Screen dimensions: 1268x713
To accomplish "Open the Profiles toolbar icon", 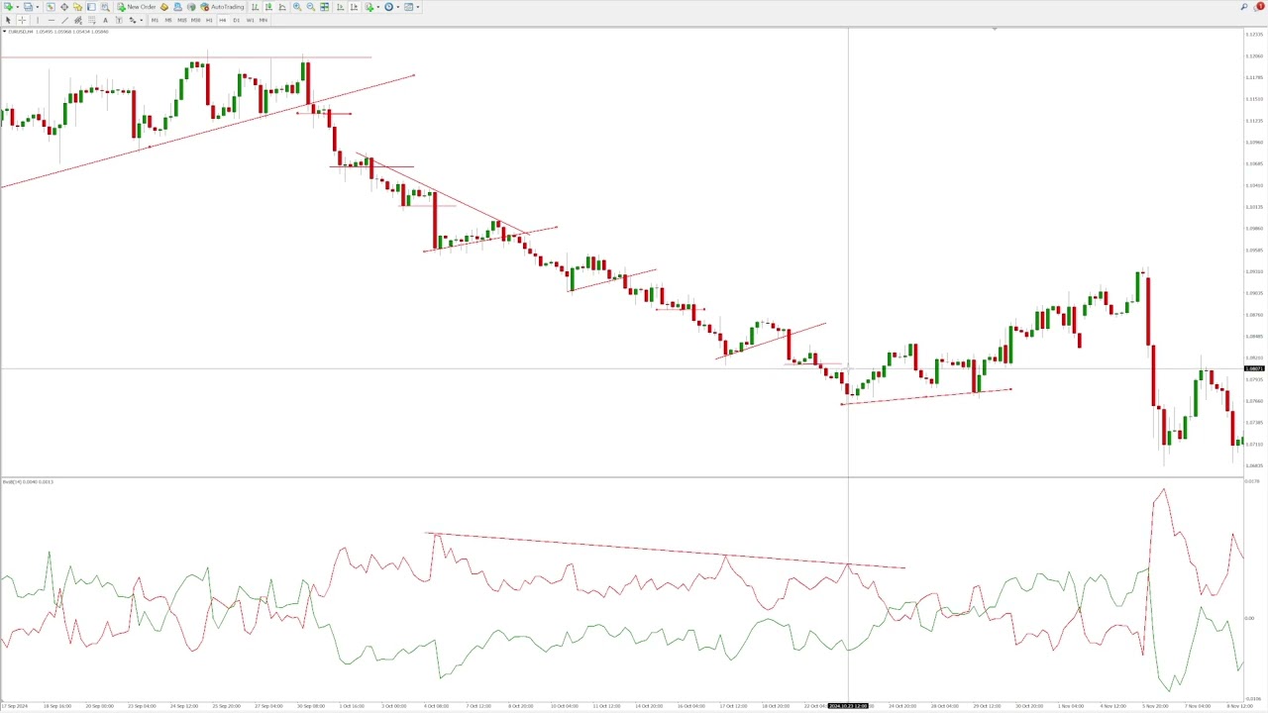I will [x=28, y=7].
